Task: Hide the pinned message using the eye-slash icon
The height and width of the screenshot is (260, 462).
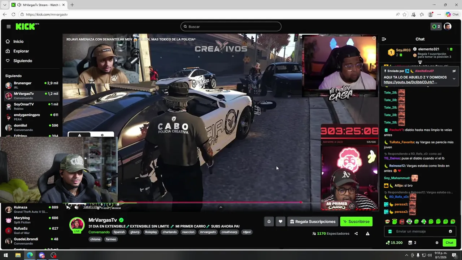Action: click(x=454, y=71)
